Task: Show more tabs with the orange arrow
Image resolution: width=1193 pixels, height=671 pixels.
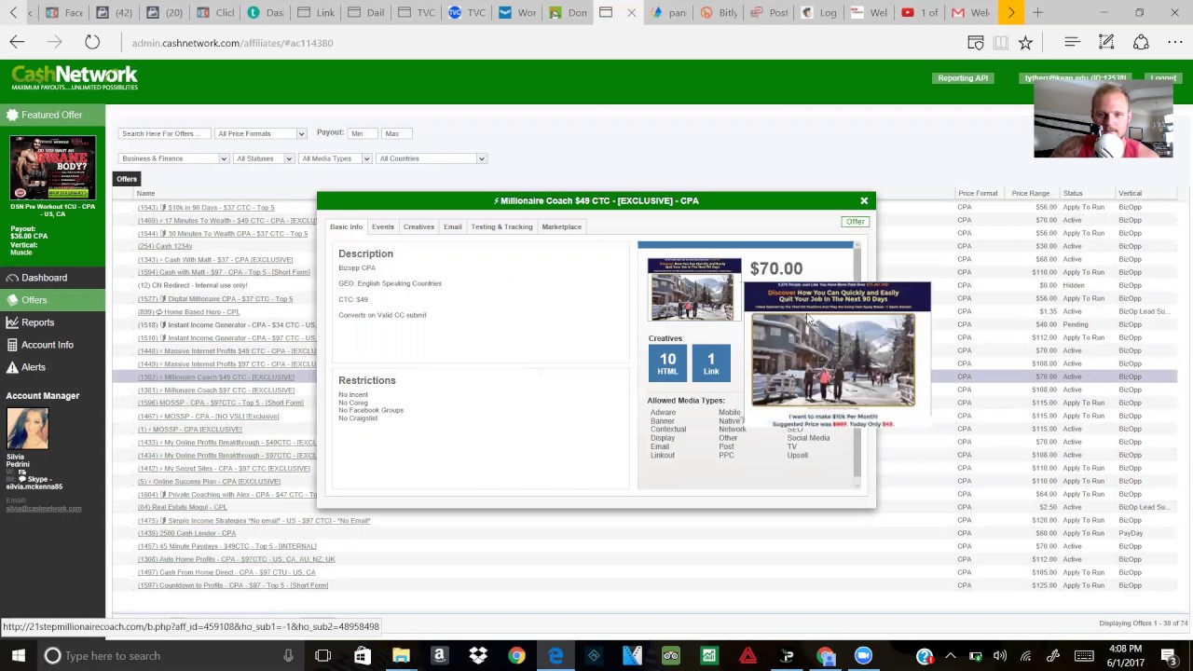Action: click(x=1011, y=13)
